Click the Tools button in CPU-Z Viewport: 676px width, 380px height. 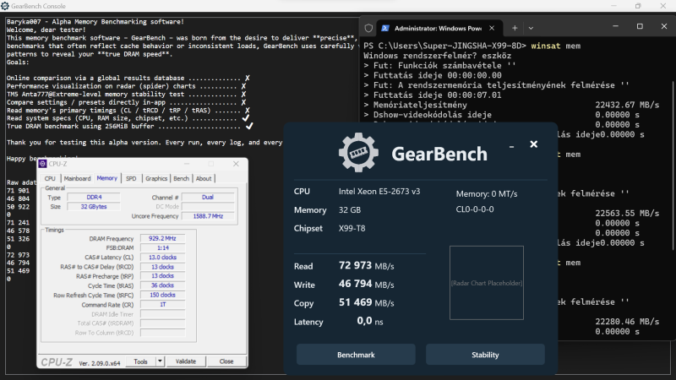coord(140,361)
